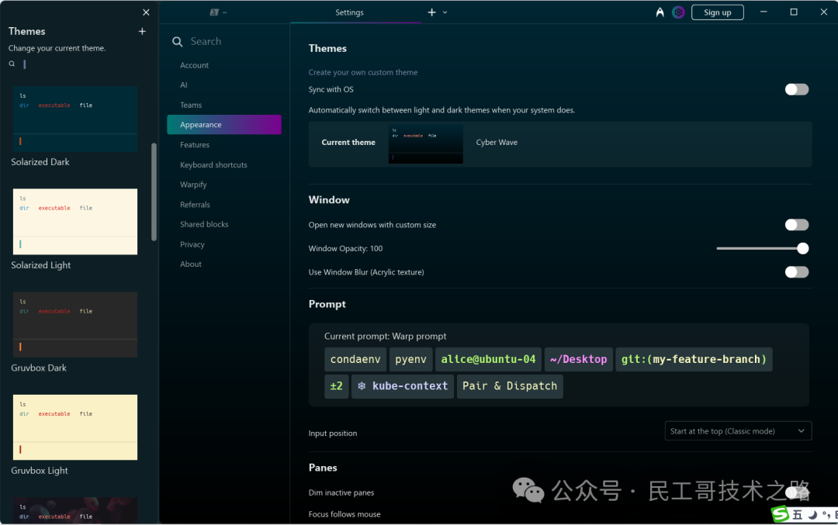Viewport: 838px width, 525px height.
Task: Click the kube-context prompt chip
Action: [x=403, y=386]
